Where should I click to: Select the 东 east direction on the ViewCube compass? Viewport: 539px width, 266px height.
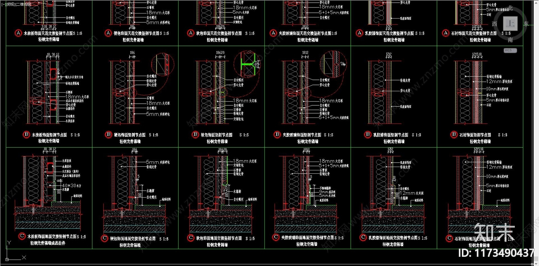[x=526, y=24]
